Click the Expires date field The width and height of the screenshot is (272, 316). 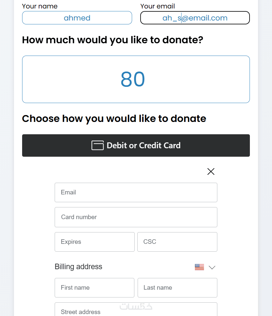pos(94,242)
